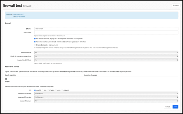Toggle deploy as device profile checkbox
This screenshot has width=183, height=114.
35,39
